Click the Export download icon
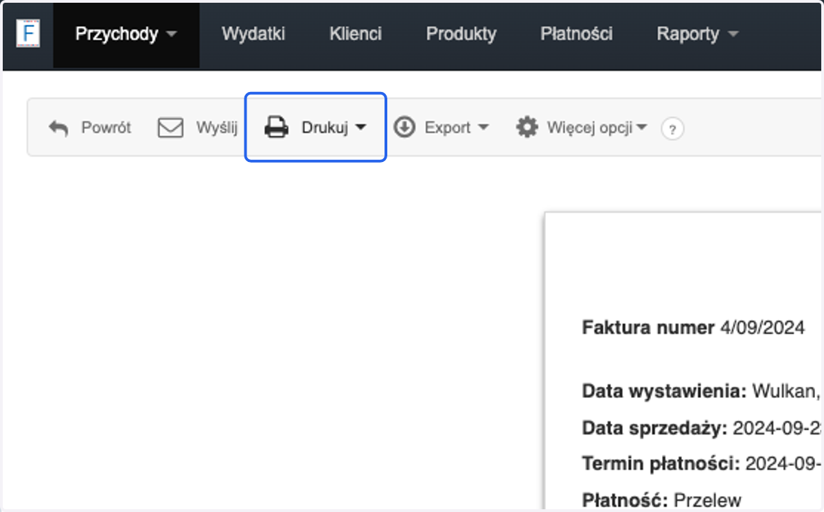Image resolution: width=824 pixels, height=512 pixels. click(x=404, y=128)
